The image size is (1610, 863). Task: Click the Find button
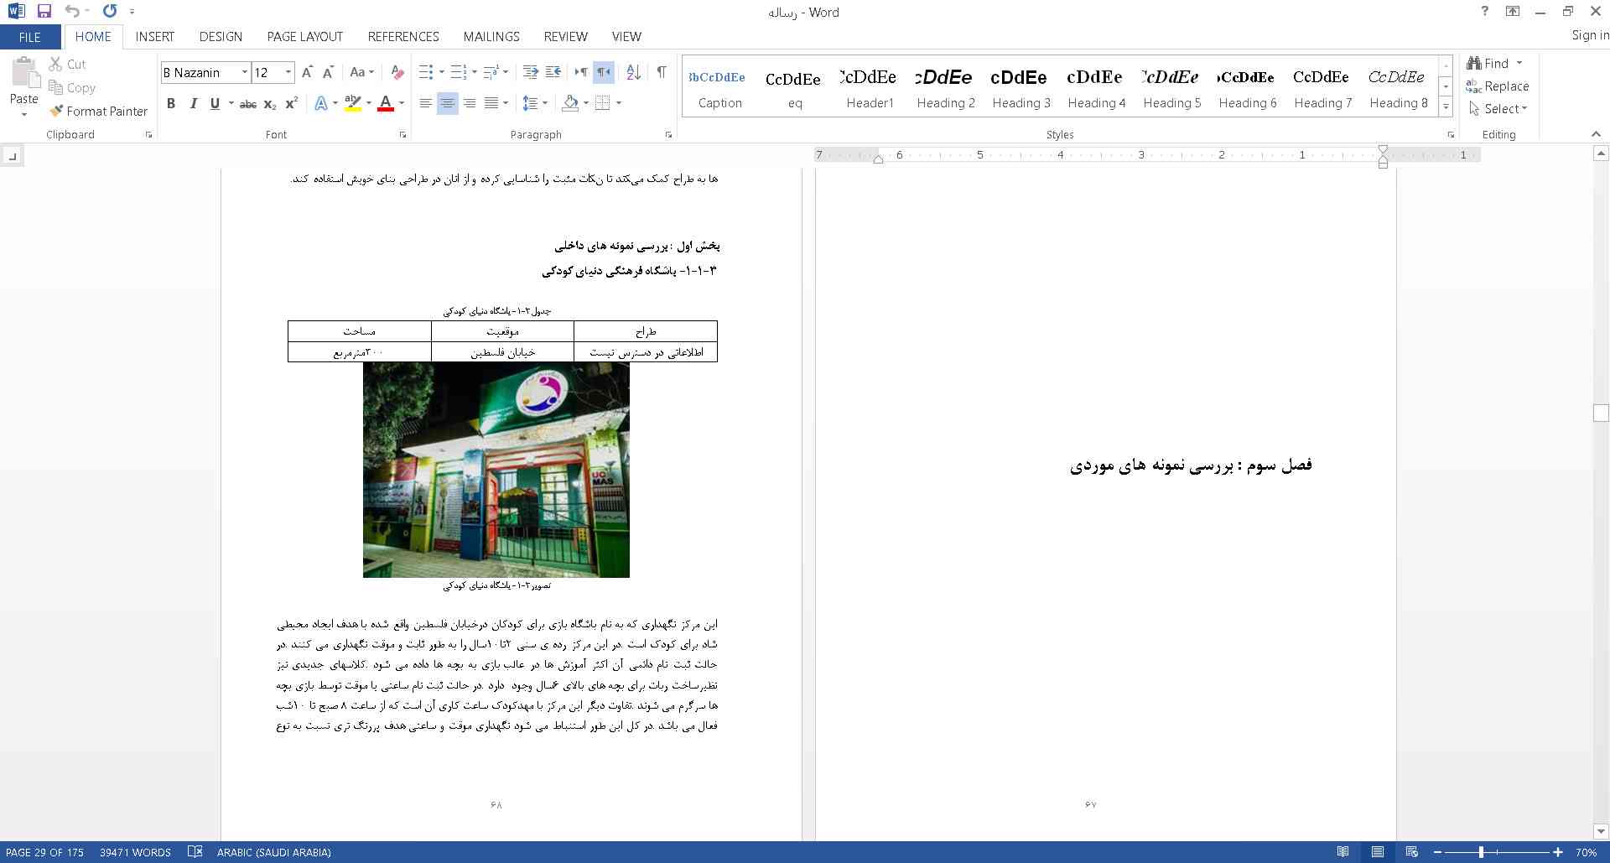1488,64
